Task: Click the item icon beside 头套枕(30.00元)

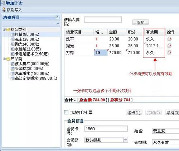Action: pos(13,69)
